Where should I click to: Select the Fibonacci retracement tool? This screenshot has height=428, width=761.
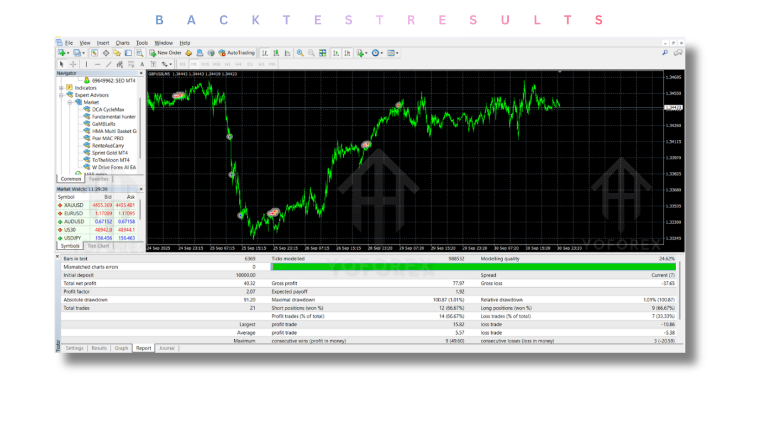(x=132, y=64)
